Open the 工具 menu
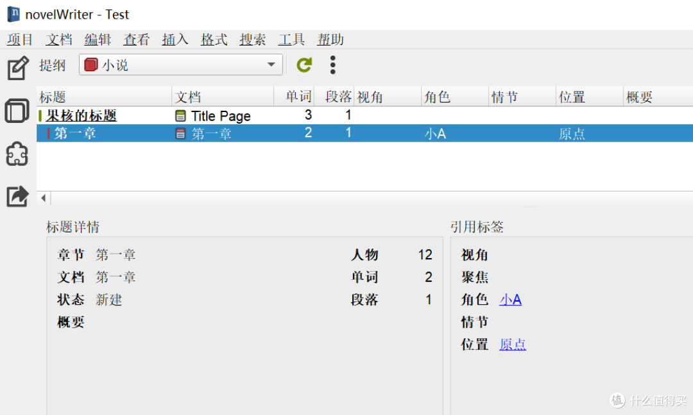The width and height of the screenshot is (693, 415). point(291,40)
